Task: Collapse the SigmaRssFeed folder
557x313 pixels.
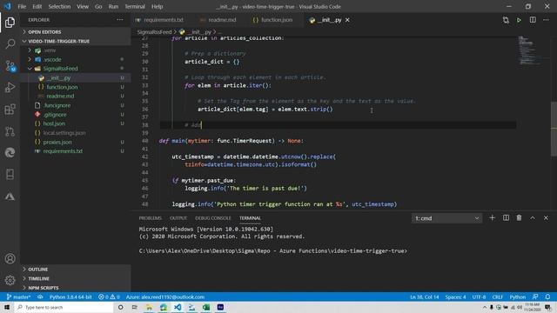Action: pyautogui.click(x=60, y=69)
